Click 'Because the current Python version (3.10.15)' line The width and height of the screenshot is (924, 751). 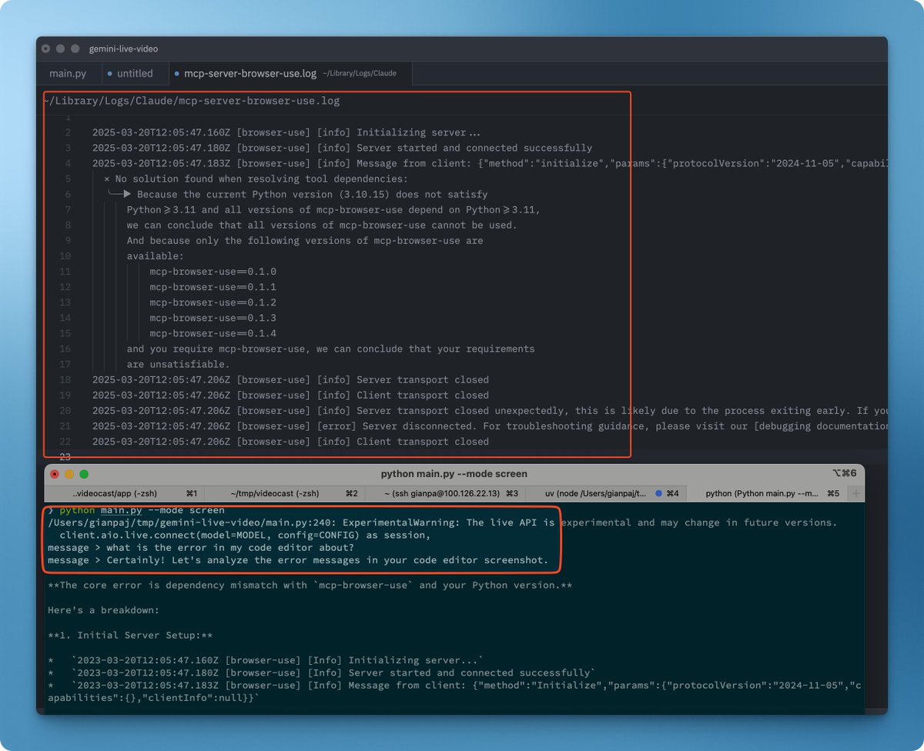coord(298,194)
